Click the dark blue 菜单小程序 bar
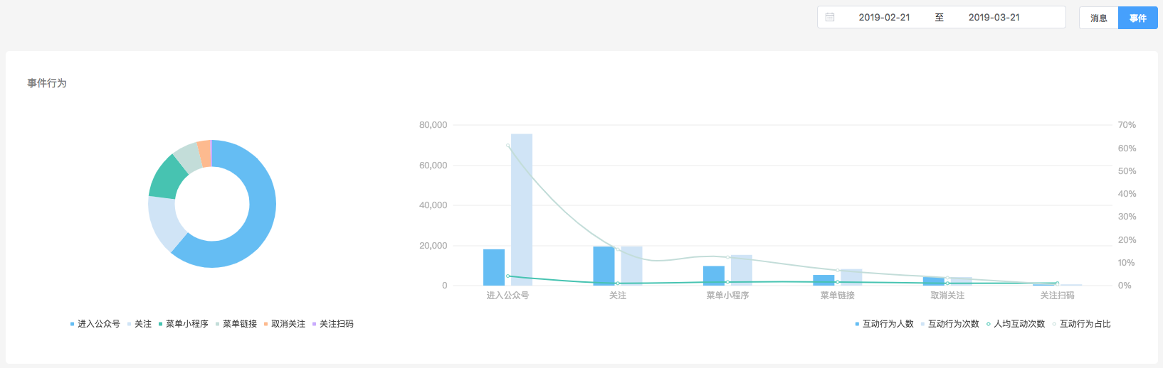The height and width of the screenshot is (368, 1163). coord(714,276)
